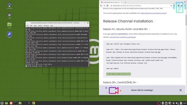The height and width of the screenshot is (105, 187).
Task: Click the Reading package lists terminal line
Action: pyautogui.click(x=36, y=66)
